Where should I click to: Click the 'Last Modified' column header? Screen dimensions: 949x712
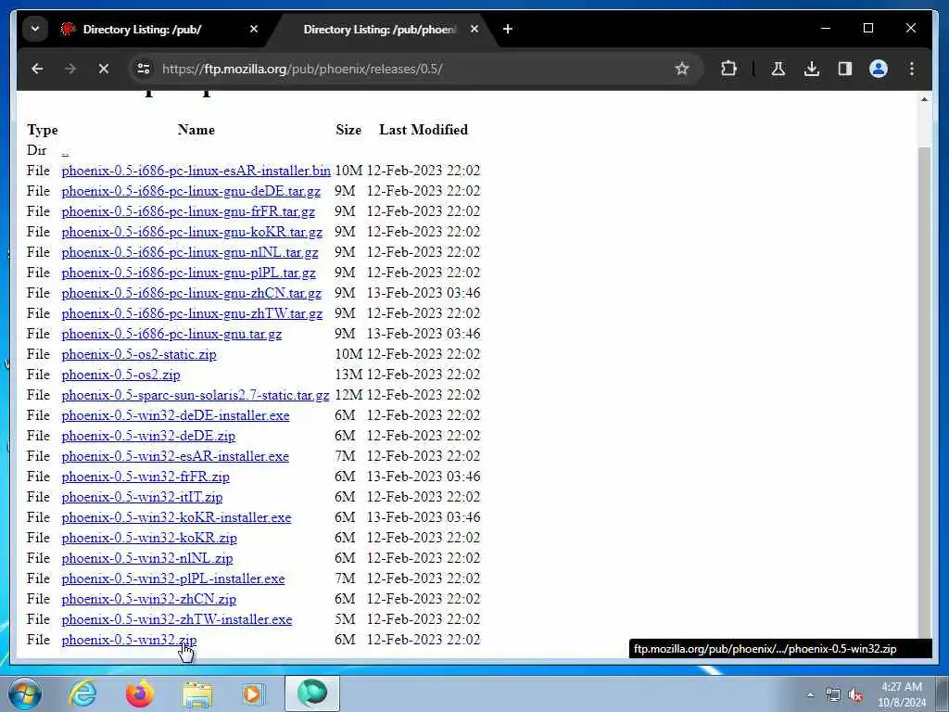point(423,130)
